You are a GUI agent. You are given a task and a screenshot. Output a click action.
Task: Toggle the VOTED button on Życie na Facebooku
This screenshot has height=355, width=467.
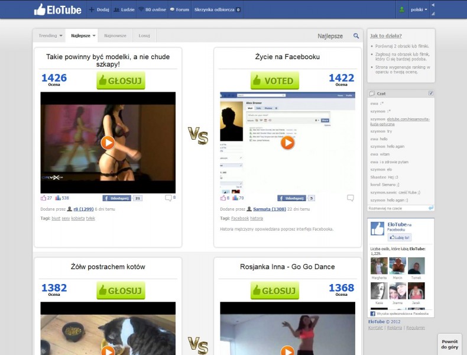pyautogui.click(x=274, y=80)
